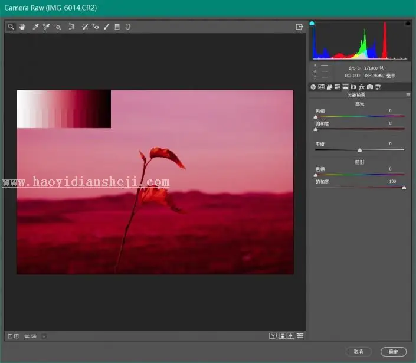416x363 pixels.
Task: Select the Radial Filter tool
Action: coord(128,27)
